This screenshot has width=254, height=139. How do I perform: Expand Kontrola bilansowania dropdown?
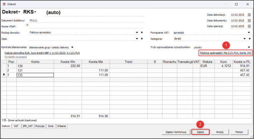coord(72,47)
